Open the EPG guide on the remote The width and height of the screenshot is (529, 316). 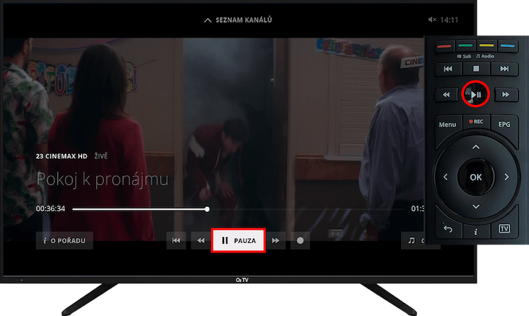[x=504, y=124]
